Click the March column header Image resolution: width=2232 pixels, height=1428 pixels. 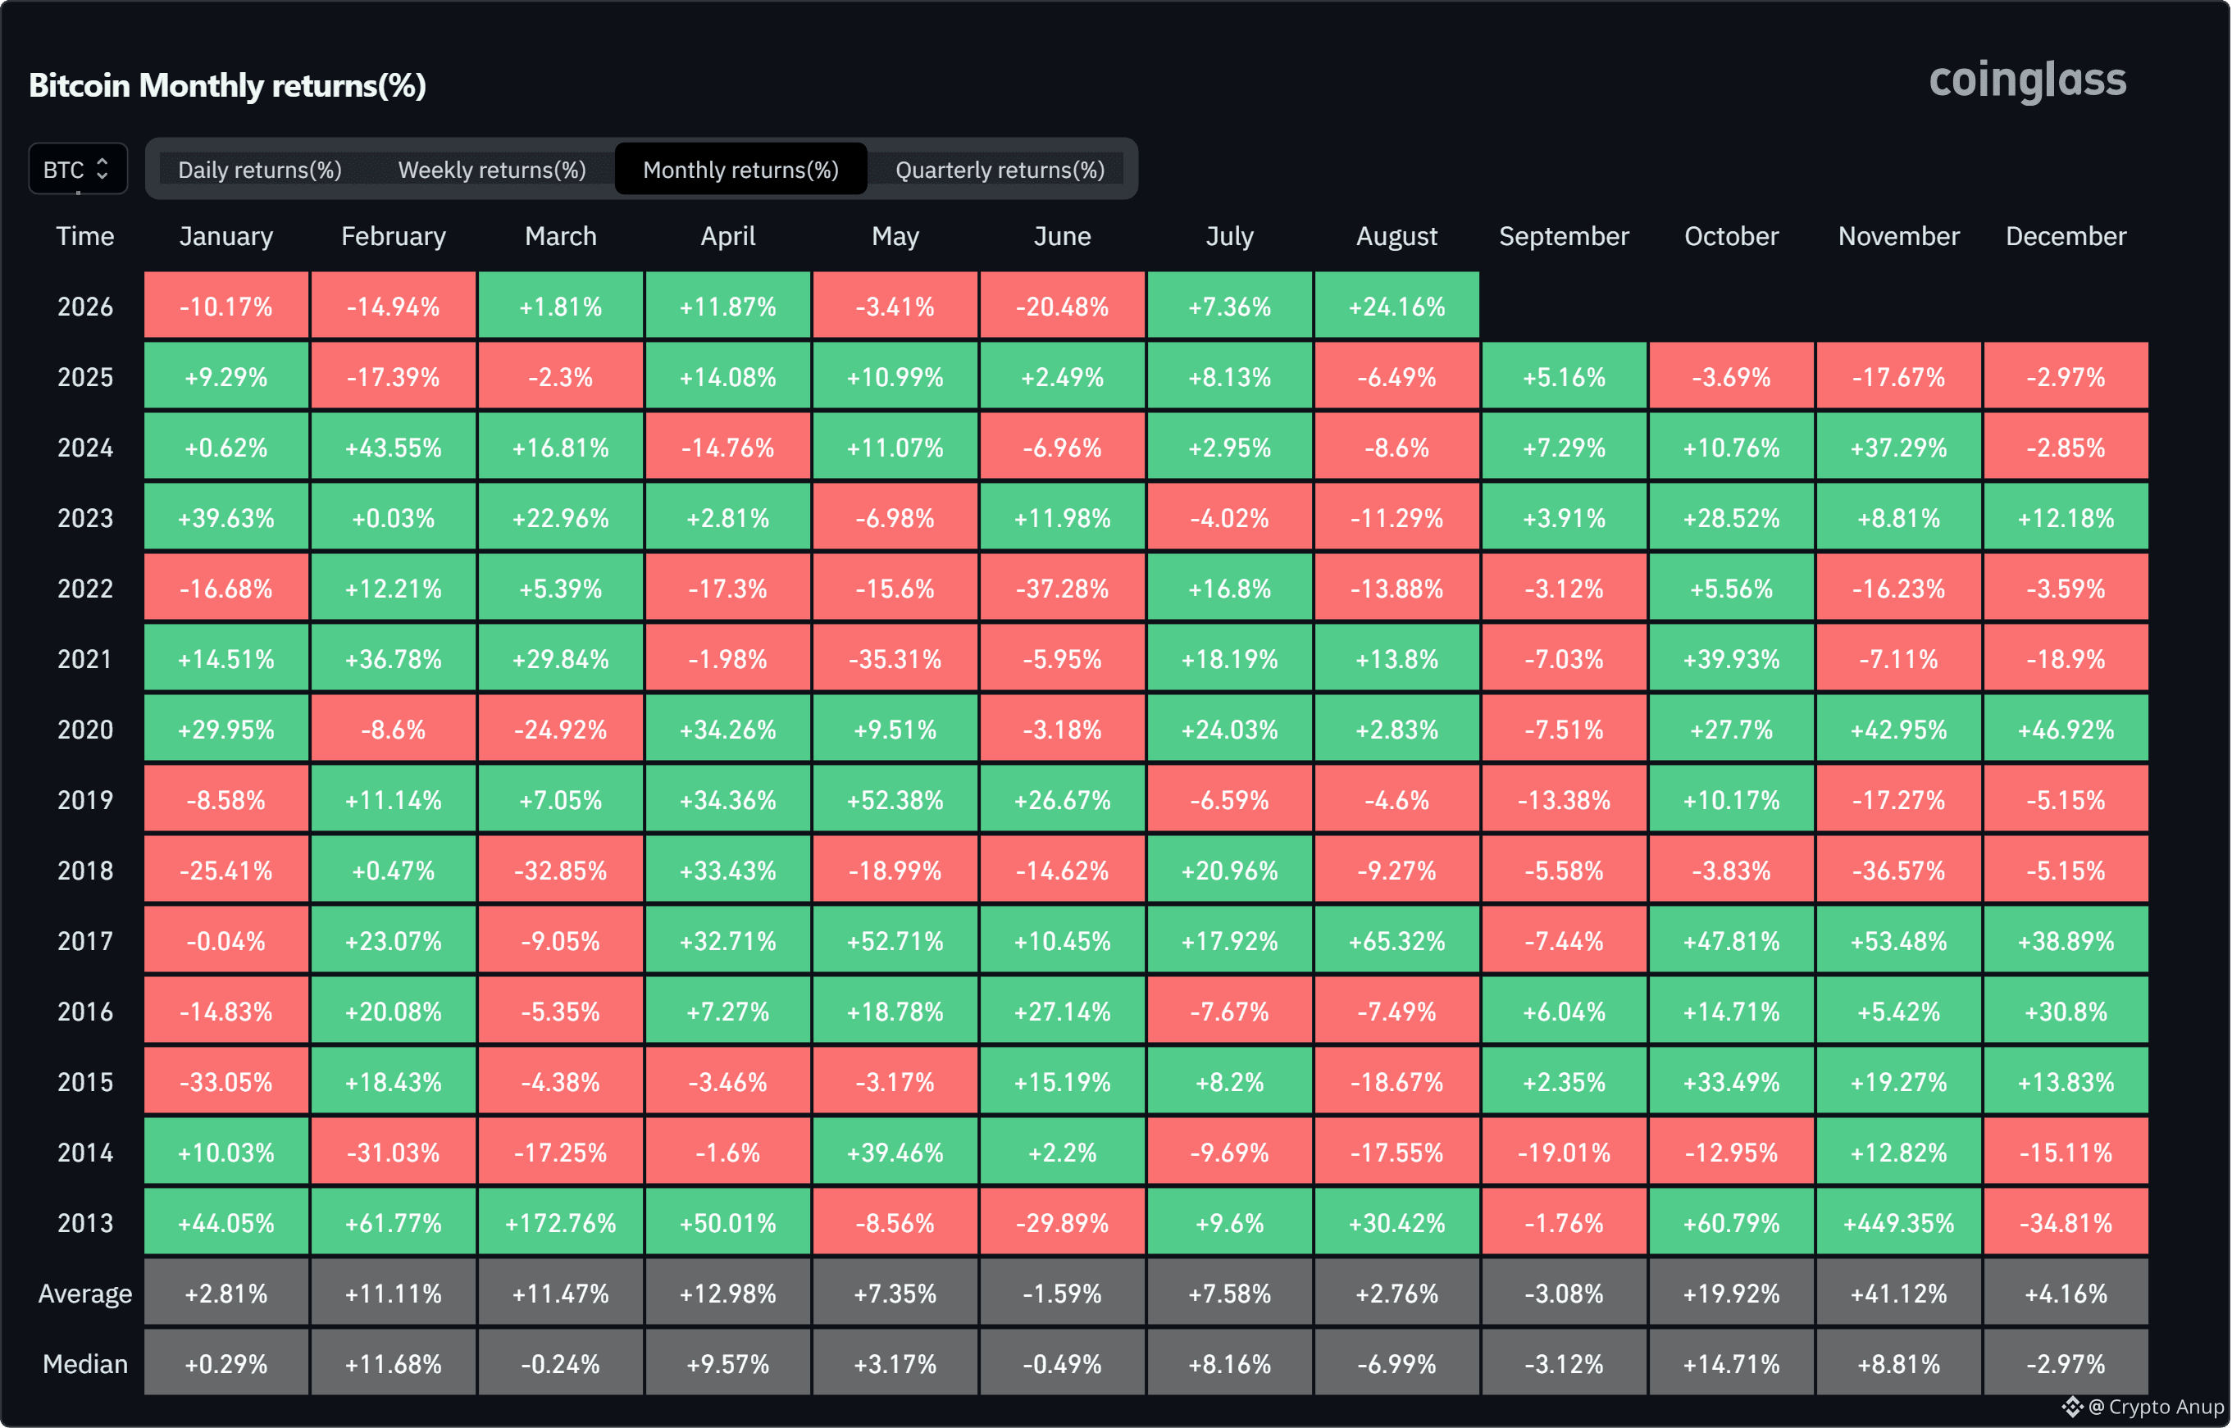[x=561, y=236]
